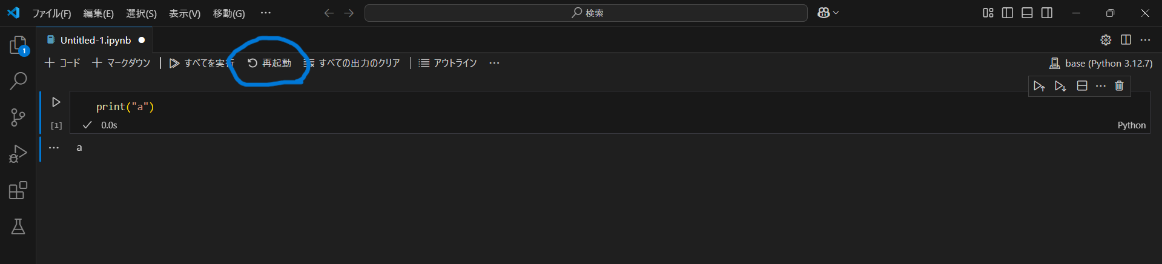
Task: Open the Explorer view in activity bar
Action: pos(18,45)
